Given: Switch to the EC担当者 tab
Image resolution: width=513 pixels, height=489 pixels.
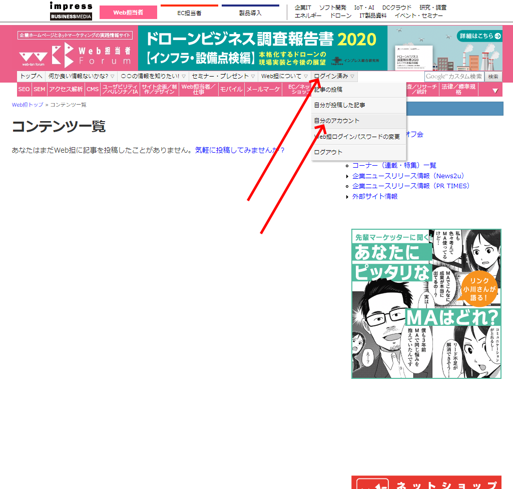Looking at the screenshot, I should (x=189, y=13).
